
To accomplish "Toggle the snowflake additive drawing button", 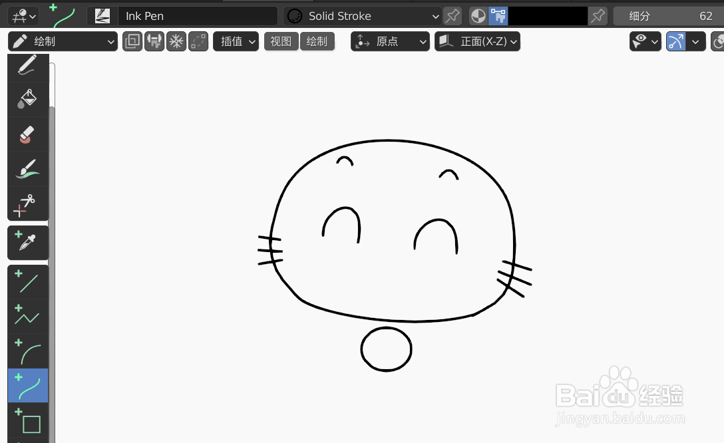I will (176, 41).
